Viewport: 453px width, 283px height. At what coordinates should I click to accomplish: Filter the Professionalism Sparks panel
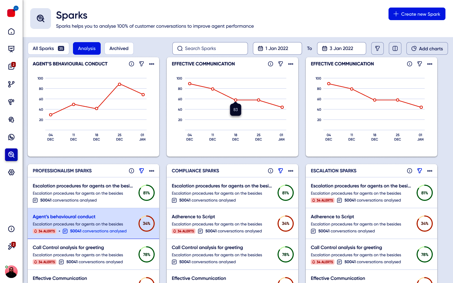(142, 171)
